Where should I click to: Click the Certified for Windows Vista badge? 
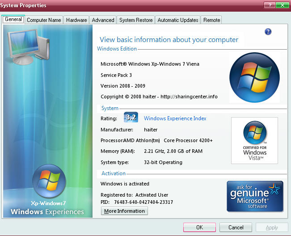coord(254,140)
